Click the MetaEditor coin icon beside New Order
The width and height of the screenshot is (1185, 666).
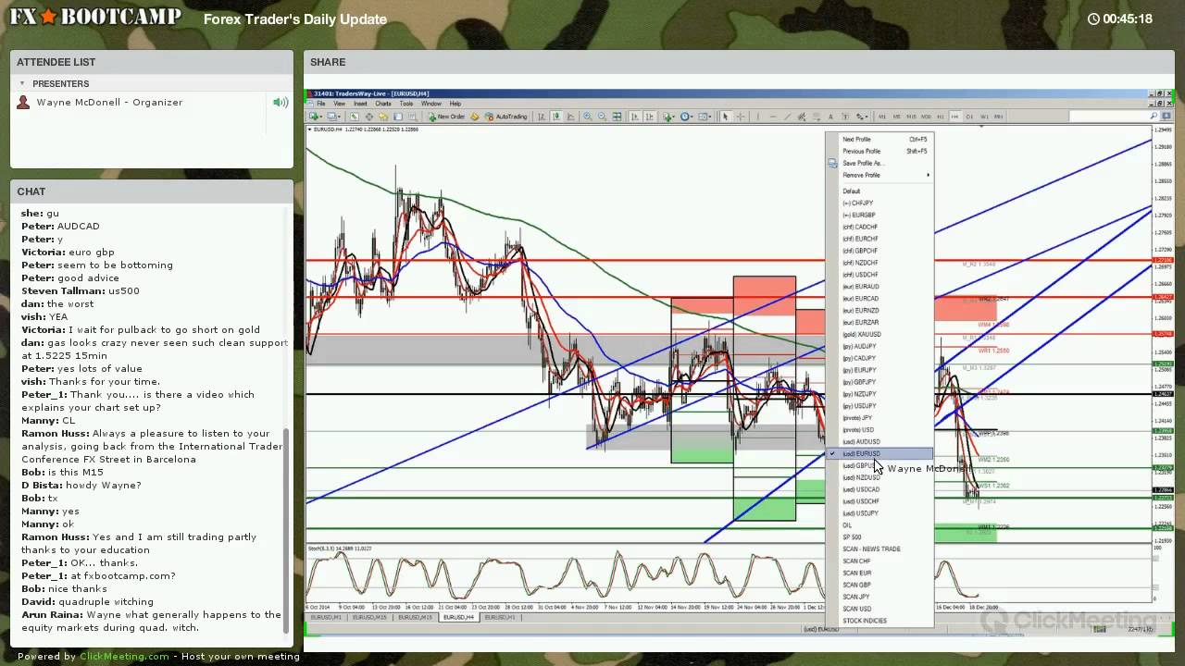click(474, 117)
